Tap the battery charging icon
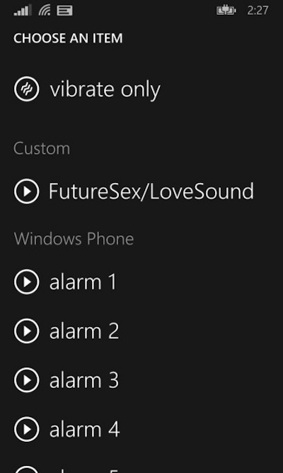The width and height of the screenshot is (283, 473). pos(226,11)
